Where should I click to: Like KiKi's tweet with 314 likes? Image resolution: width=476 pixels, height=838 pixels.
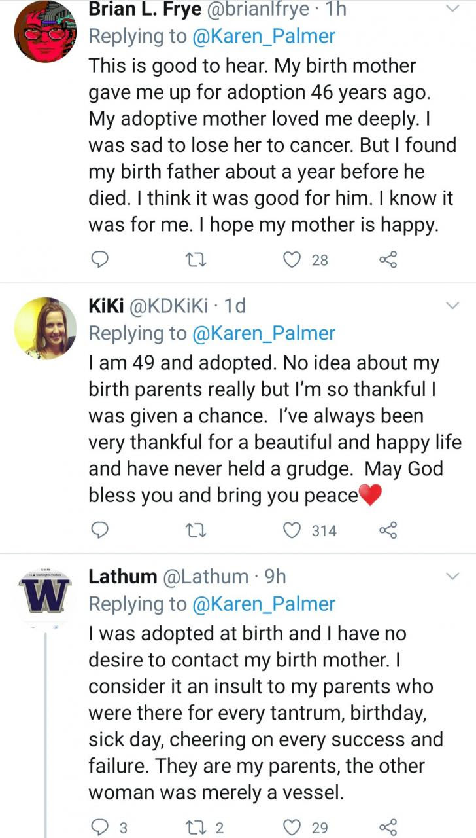click(x=292, y=530)
